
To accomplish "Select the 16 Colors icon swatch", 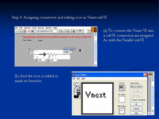I will (x=122, y=99).
